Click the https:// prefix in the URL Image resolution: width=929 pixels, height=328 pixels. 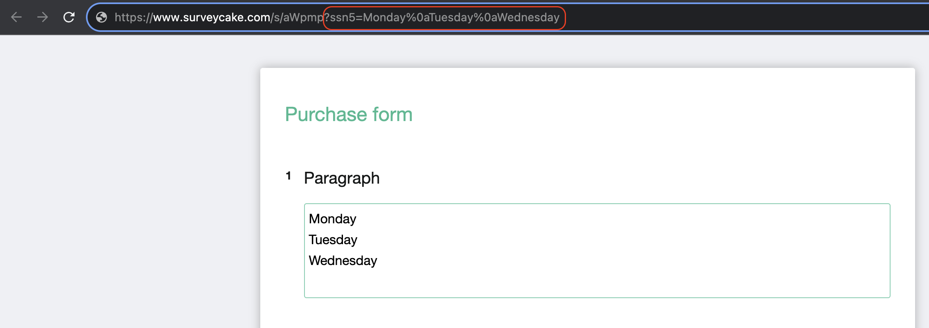133,17
